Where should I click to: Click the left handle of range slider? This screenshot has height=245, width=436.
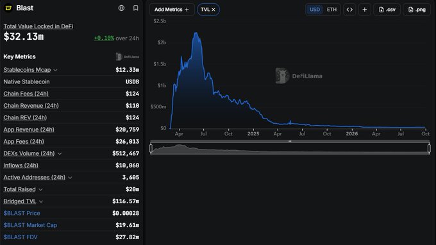tap(151, 149)
